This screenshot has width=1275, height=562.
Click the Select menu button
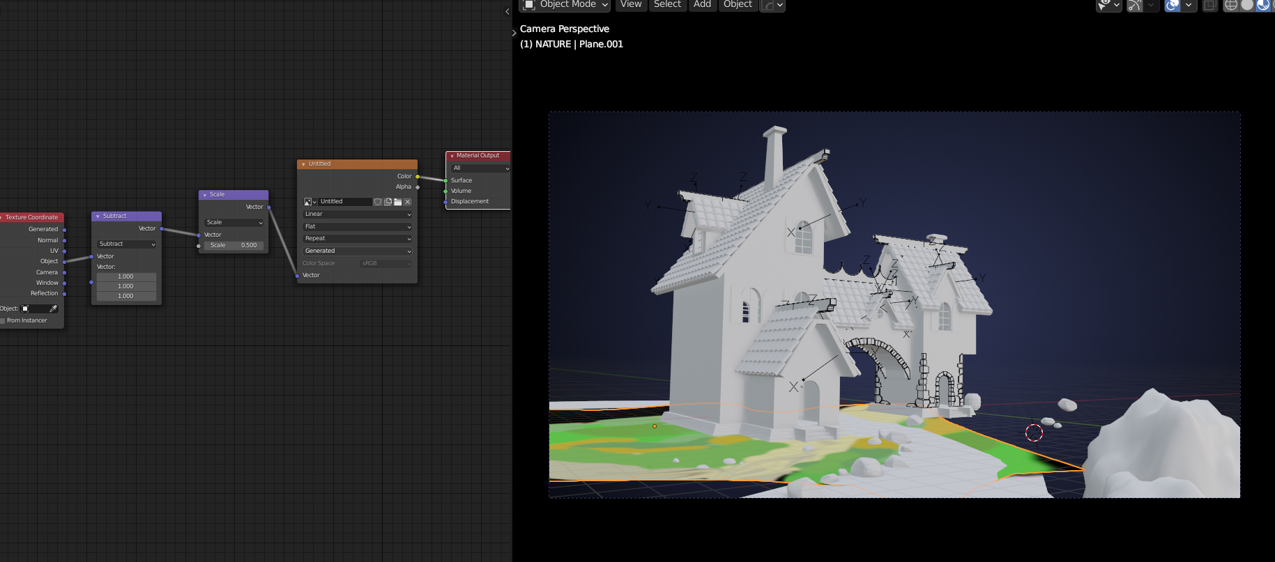click(667, 5)
